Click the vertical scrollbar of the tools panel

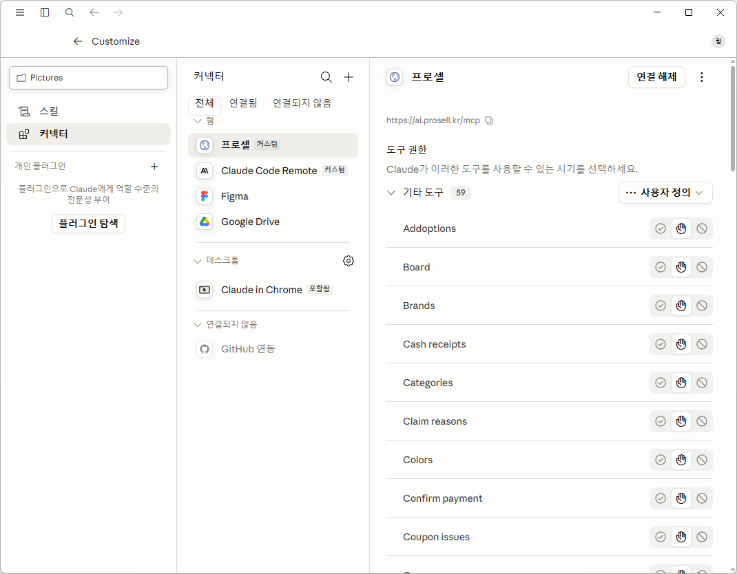(x=732, y=119)
